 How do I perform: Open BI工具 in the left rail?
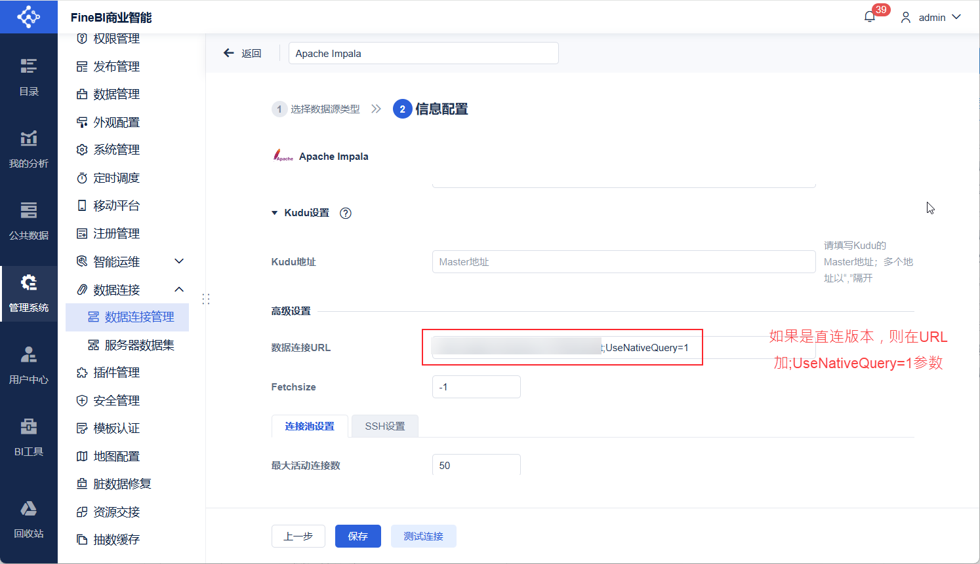tap(29, 437)
